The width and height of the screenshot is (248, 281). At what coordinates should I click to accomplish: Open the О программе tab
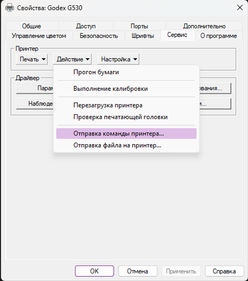[219, 36]
